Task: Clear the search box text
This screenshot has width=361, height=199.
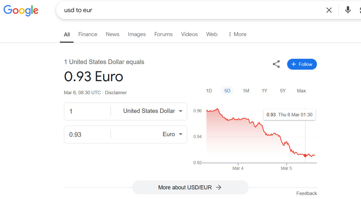Action: click(x=329, y=10)
